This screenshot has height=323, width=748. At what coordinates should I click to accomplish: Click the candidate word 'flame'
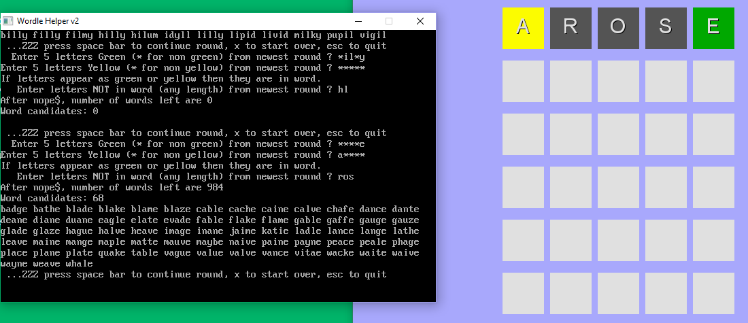coord(275,220)
